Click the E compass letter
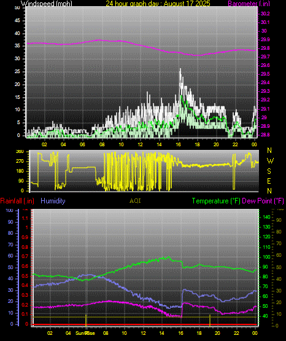Image resolution: width=286 pixels, height=341 pixels. (x=269, y=181)
